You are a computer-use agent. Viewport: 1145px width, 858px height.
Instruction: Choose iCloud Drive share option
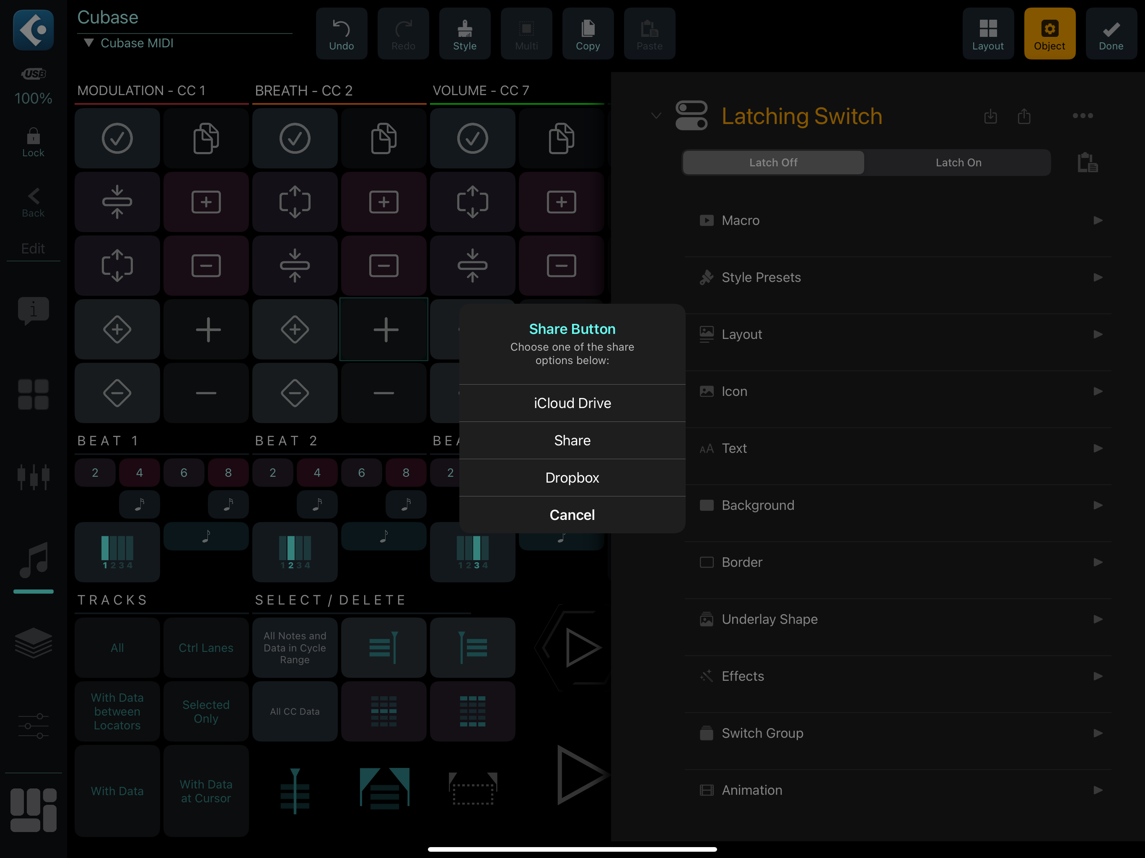(x=572, y=403)
